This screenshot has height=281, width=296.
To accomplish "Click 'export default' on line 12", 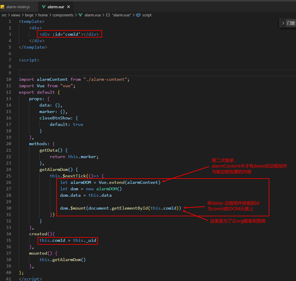I will pos(37,92).
